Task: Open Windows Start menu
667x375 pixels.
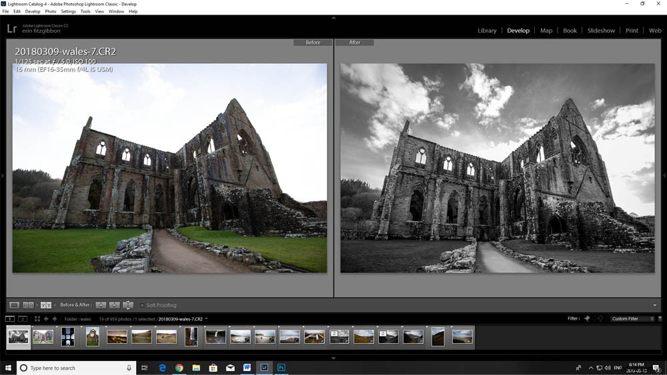Action: (8, 368)
